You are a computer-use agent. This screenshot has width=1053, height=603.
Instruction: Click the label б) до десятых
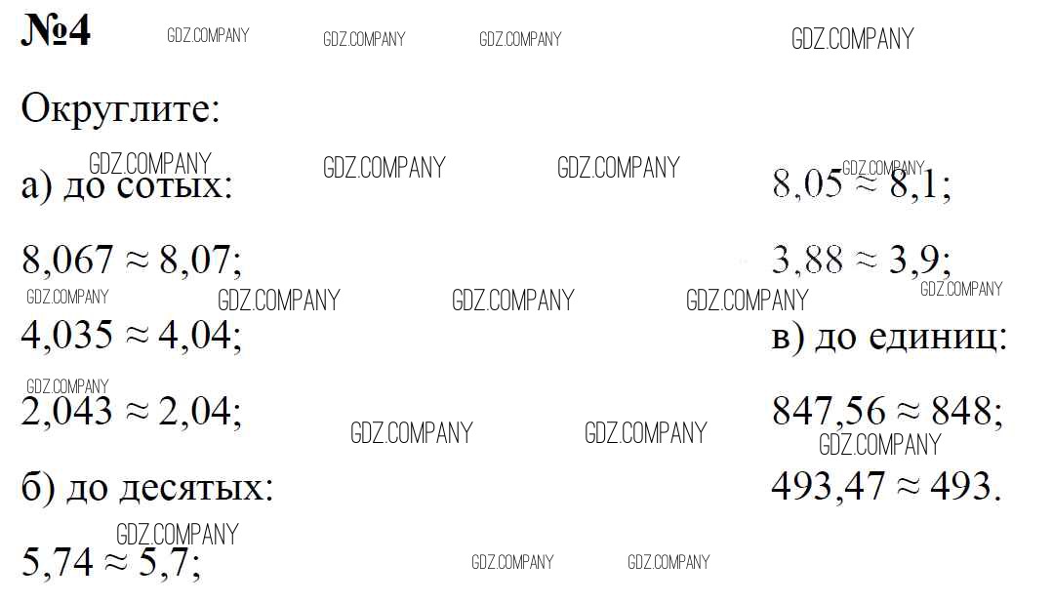tap(147, 486)
